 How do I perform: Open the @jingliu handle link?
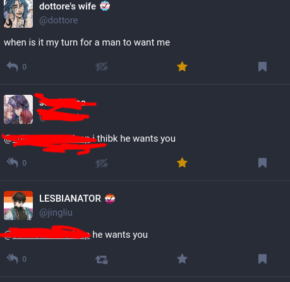click(x=56, y=212)
